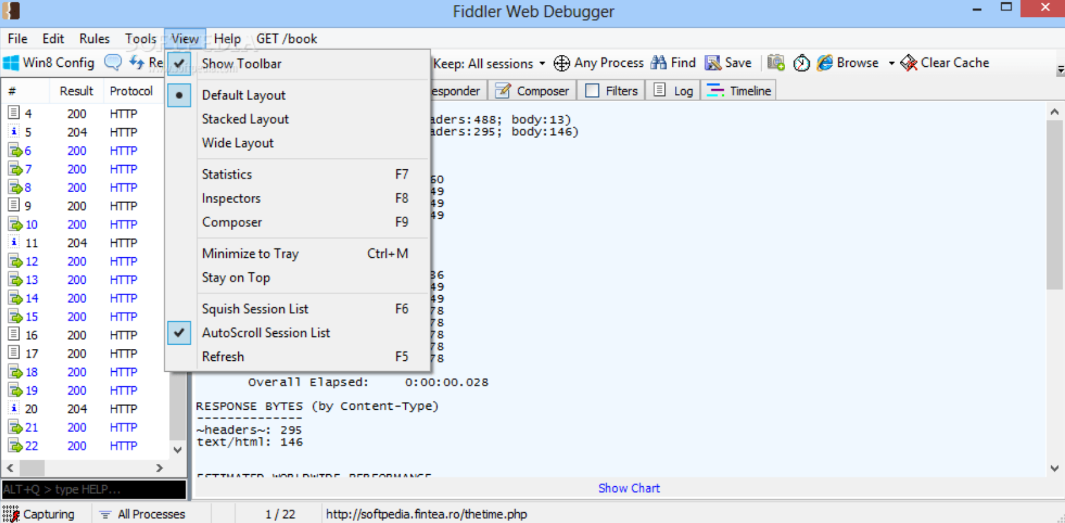Click the session list horizontal scrollbar thumb
This screenshot has height=523, width=1065.
(x=32, y=468)
